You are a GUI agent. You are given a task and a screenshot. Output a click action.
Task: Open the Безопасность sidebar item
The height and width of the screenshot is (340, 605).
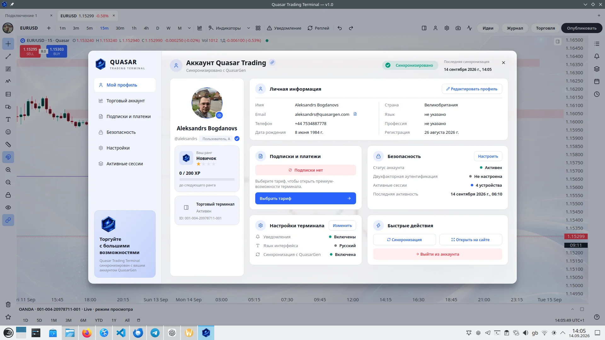[125, 132]
